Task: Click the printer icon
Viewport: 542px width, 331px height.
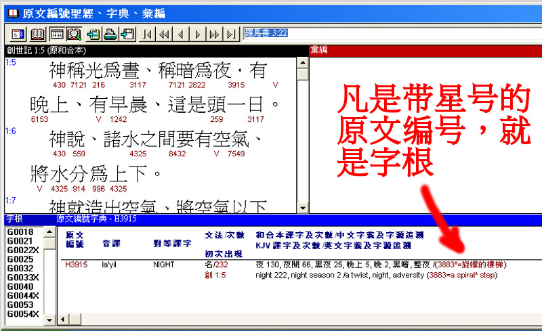Action: coord(110,34)
